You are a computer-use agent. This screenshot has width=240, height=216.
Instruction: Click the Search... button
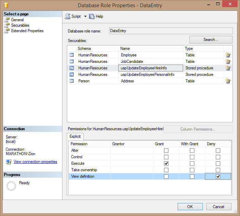click(x=211, y=40)
